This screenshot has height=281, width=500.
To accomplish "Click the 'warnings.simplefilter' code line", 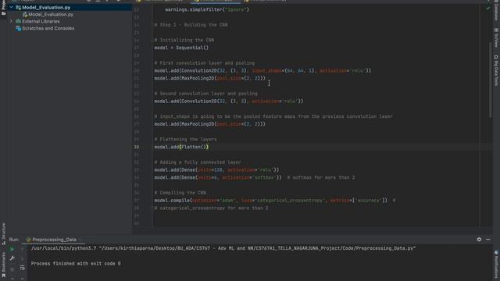I will [x=207, y=9].
